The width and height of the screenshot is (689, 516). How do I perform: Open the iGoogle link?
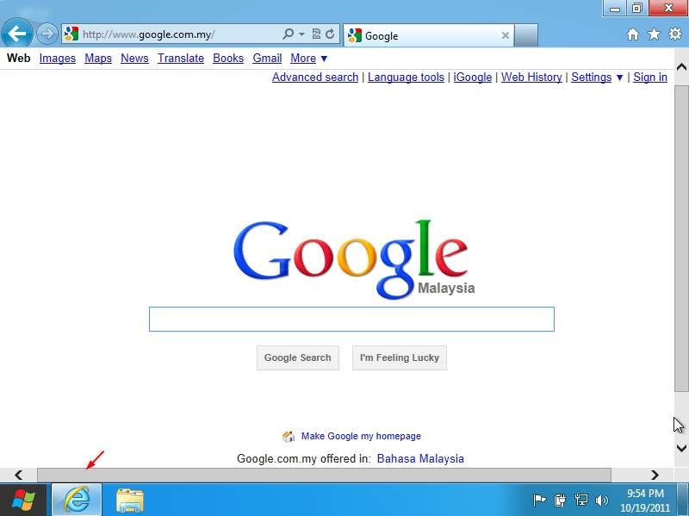point(472,77)
